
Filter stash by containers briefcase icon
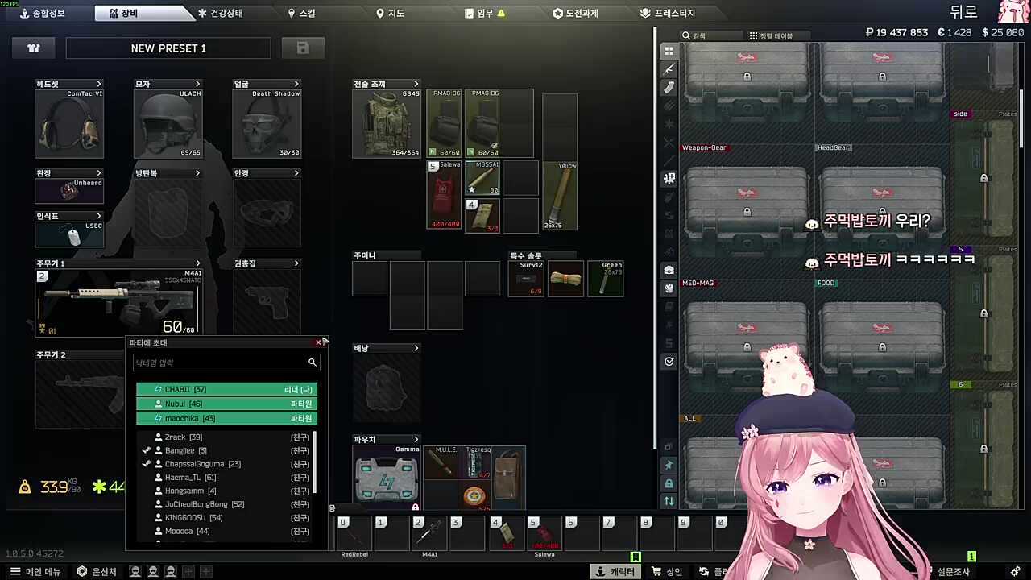coord(669,270)
